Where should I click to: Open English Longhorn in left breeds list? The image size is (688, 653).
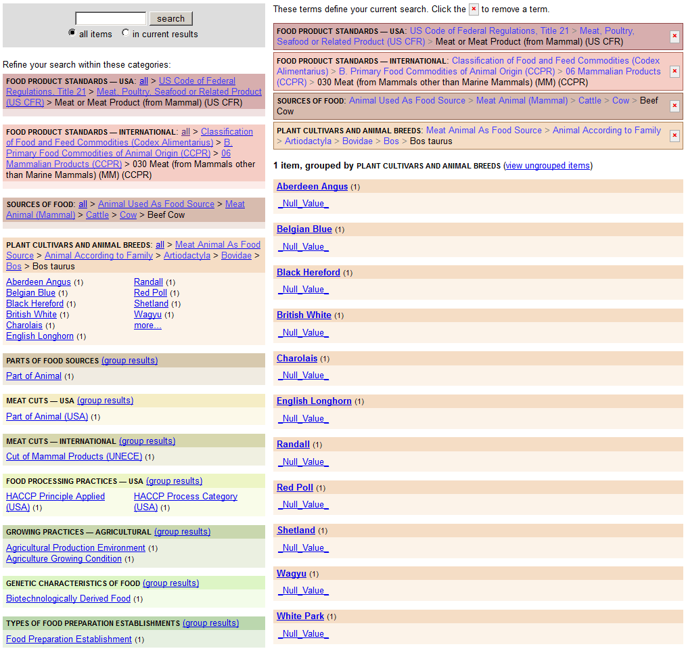[x=40, y=336]
